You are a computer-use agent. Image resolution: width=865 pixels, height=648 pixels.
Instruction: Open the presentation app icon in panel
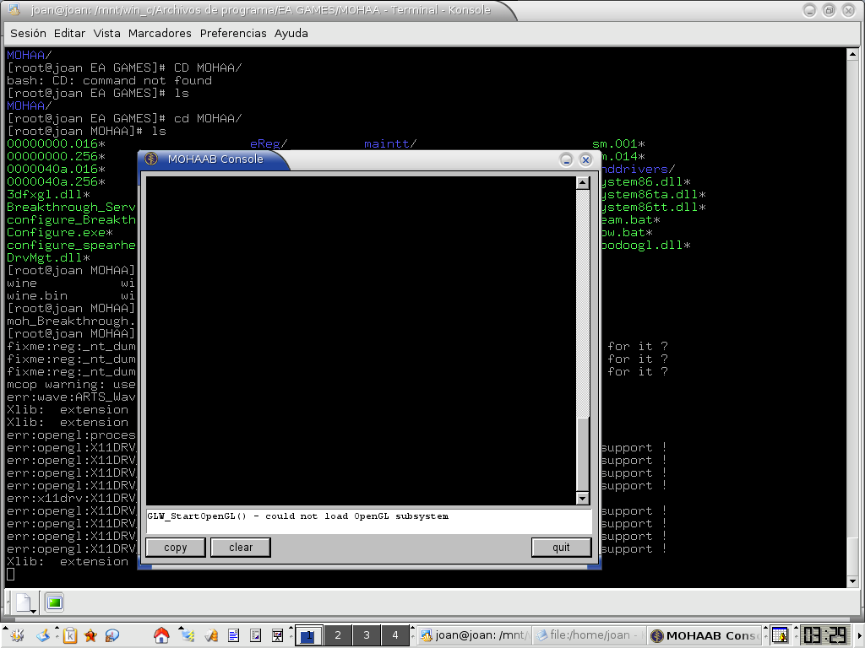[x=276, y=635]
